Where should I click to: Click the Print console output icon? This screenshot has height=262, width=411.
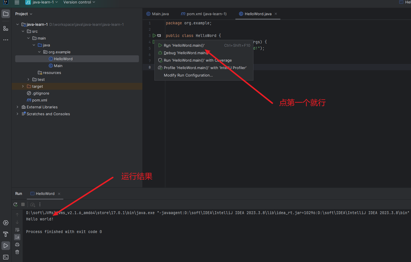[x=17, y=245]
